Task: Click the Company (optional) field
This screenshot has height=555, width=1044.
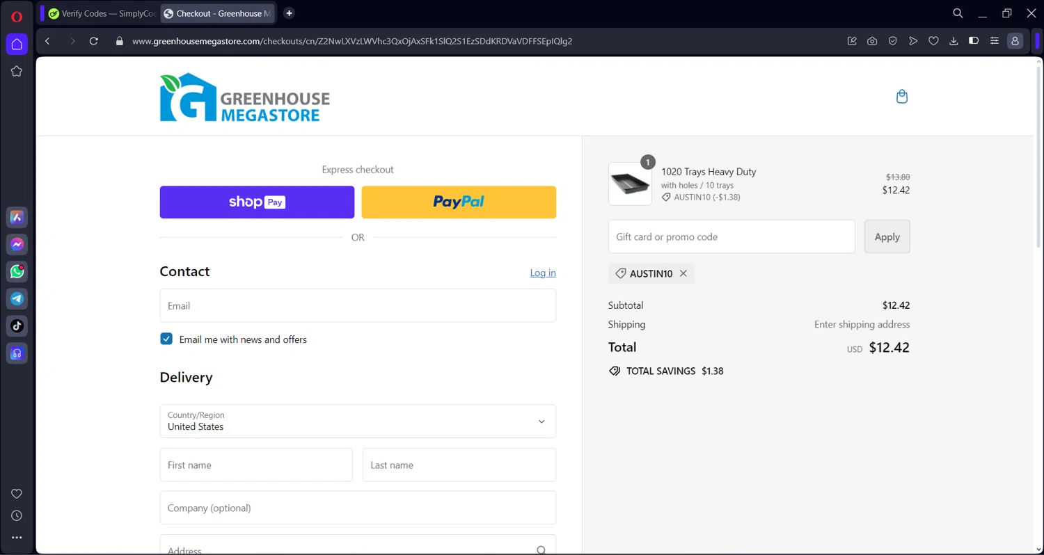Action: coord(358,508)
